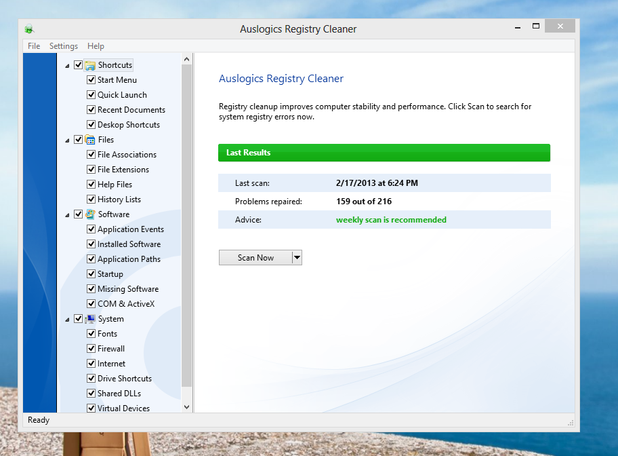This screenshot has width=618, height=456.
Task: Select the Shortcuts tree label
Action: [x=115, y=65]
